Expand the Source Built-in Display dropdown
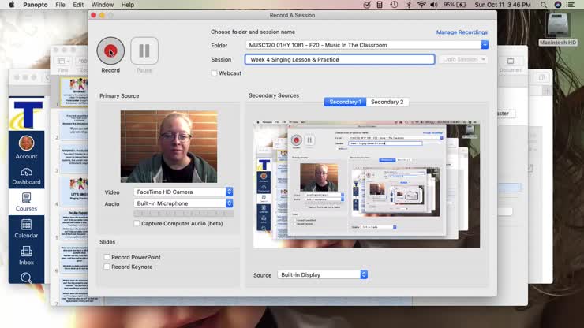 click(322, 274)
